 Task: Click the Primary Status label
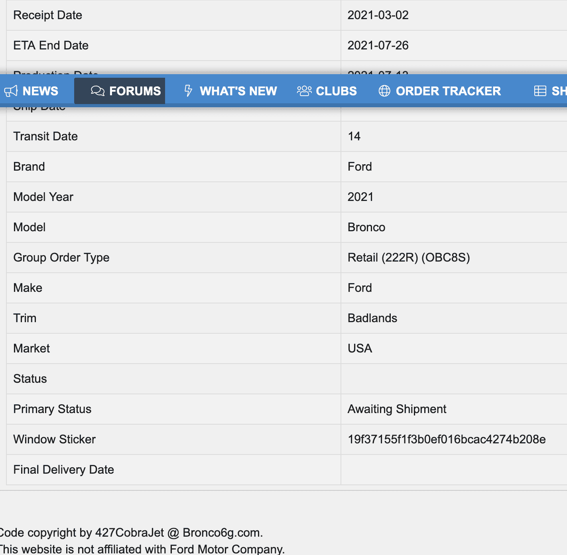tap(52, 409)
